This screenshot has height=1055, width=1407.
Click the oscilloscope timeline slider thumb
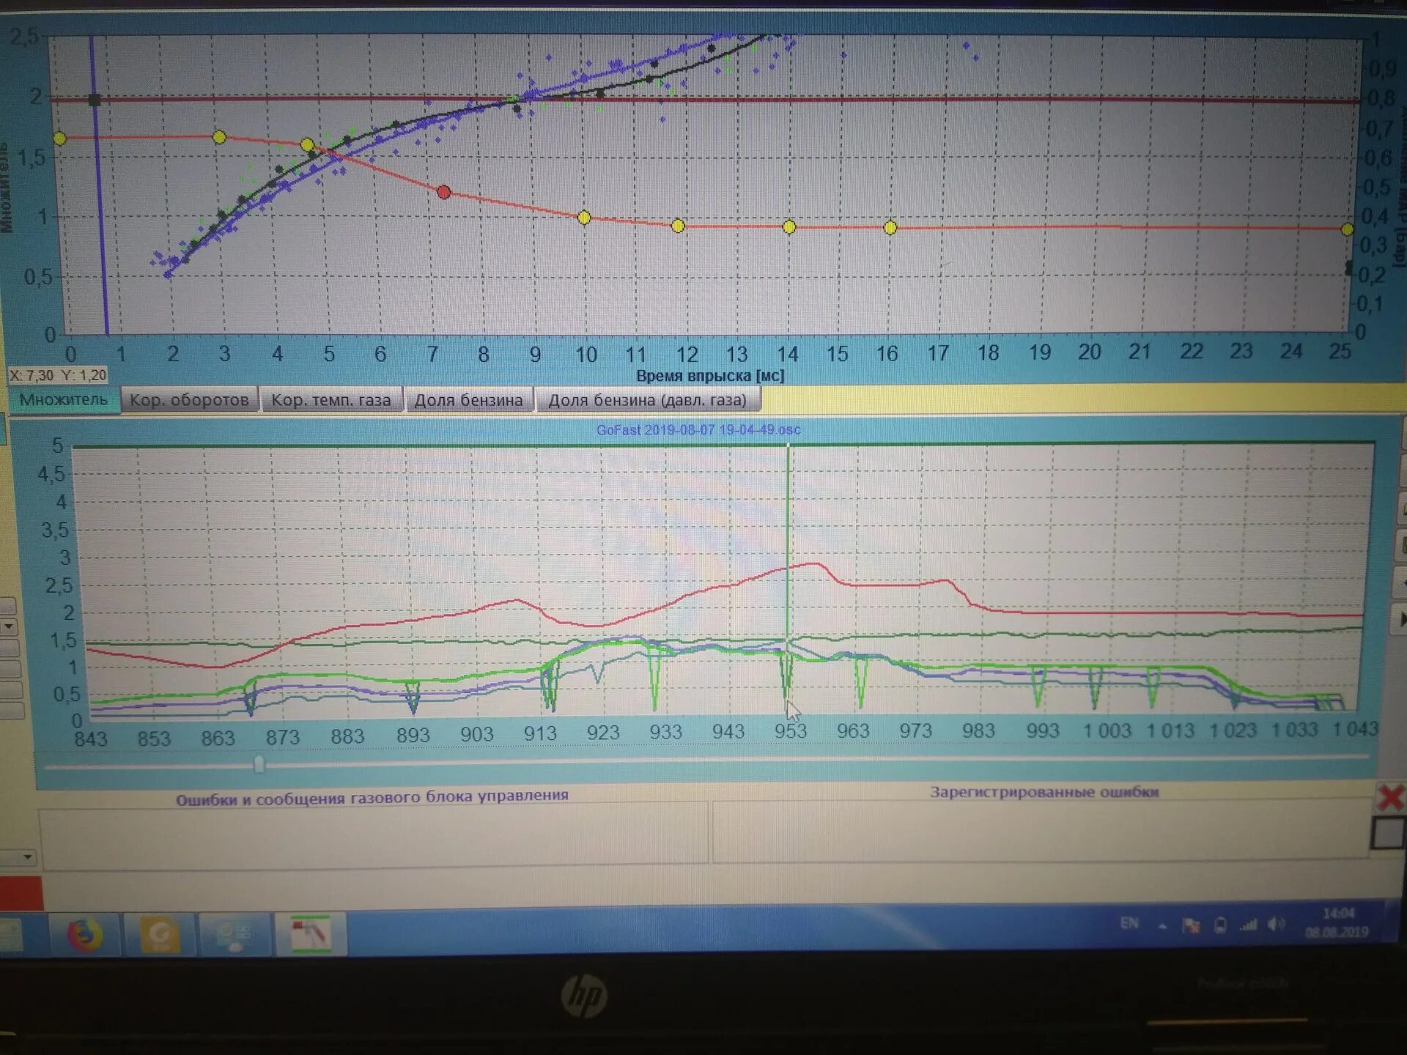(x=259, y=765)
